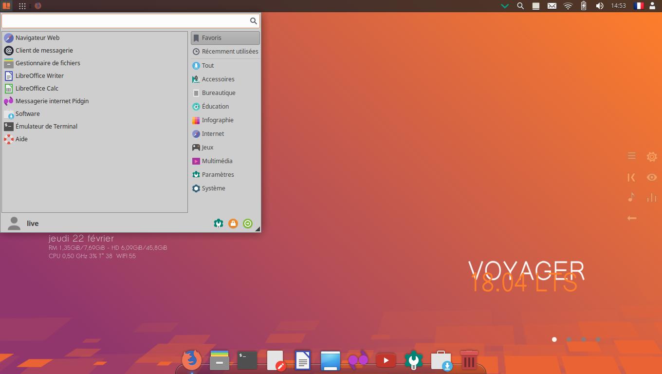
Task: Select the Accessoires category
Action: click(225, 79)
